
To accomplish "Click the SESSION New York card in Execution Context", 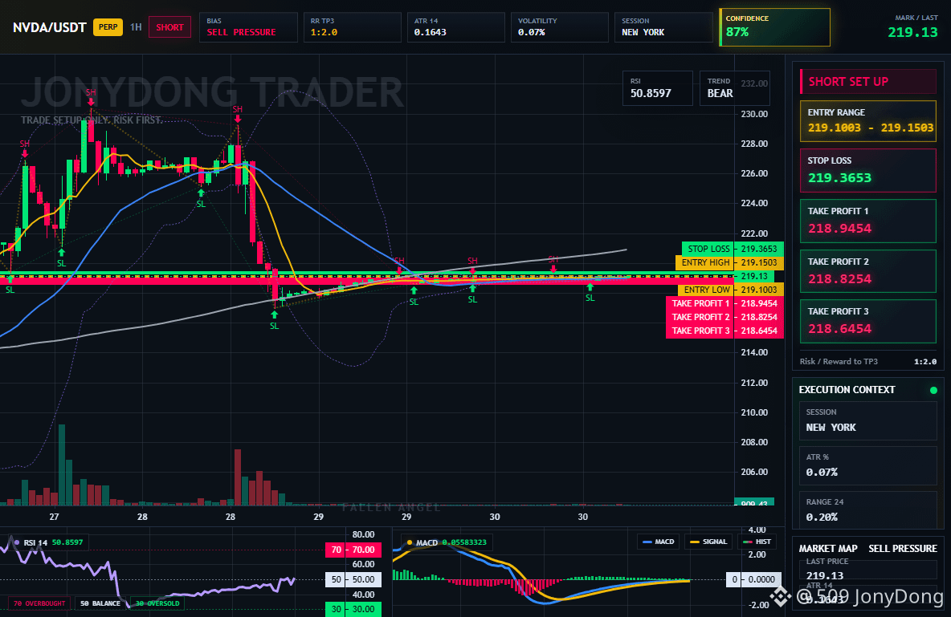I will coord(868,420).
